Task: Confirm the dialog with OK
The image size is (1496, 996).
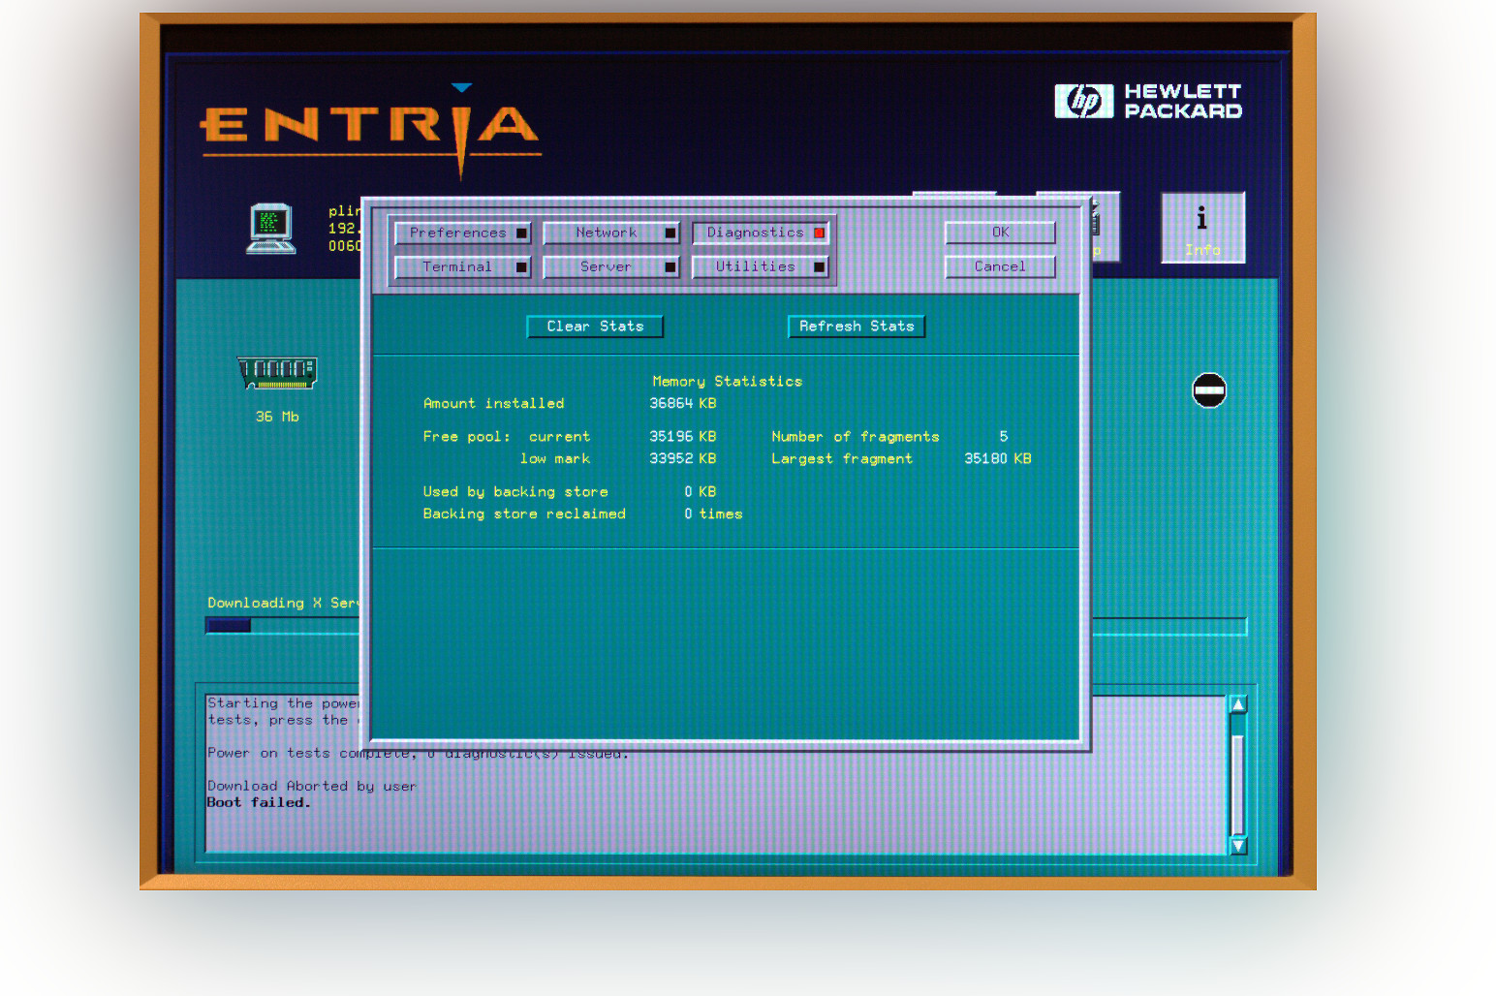Action: click(1000, 233)
